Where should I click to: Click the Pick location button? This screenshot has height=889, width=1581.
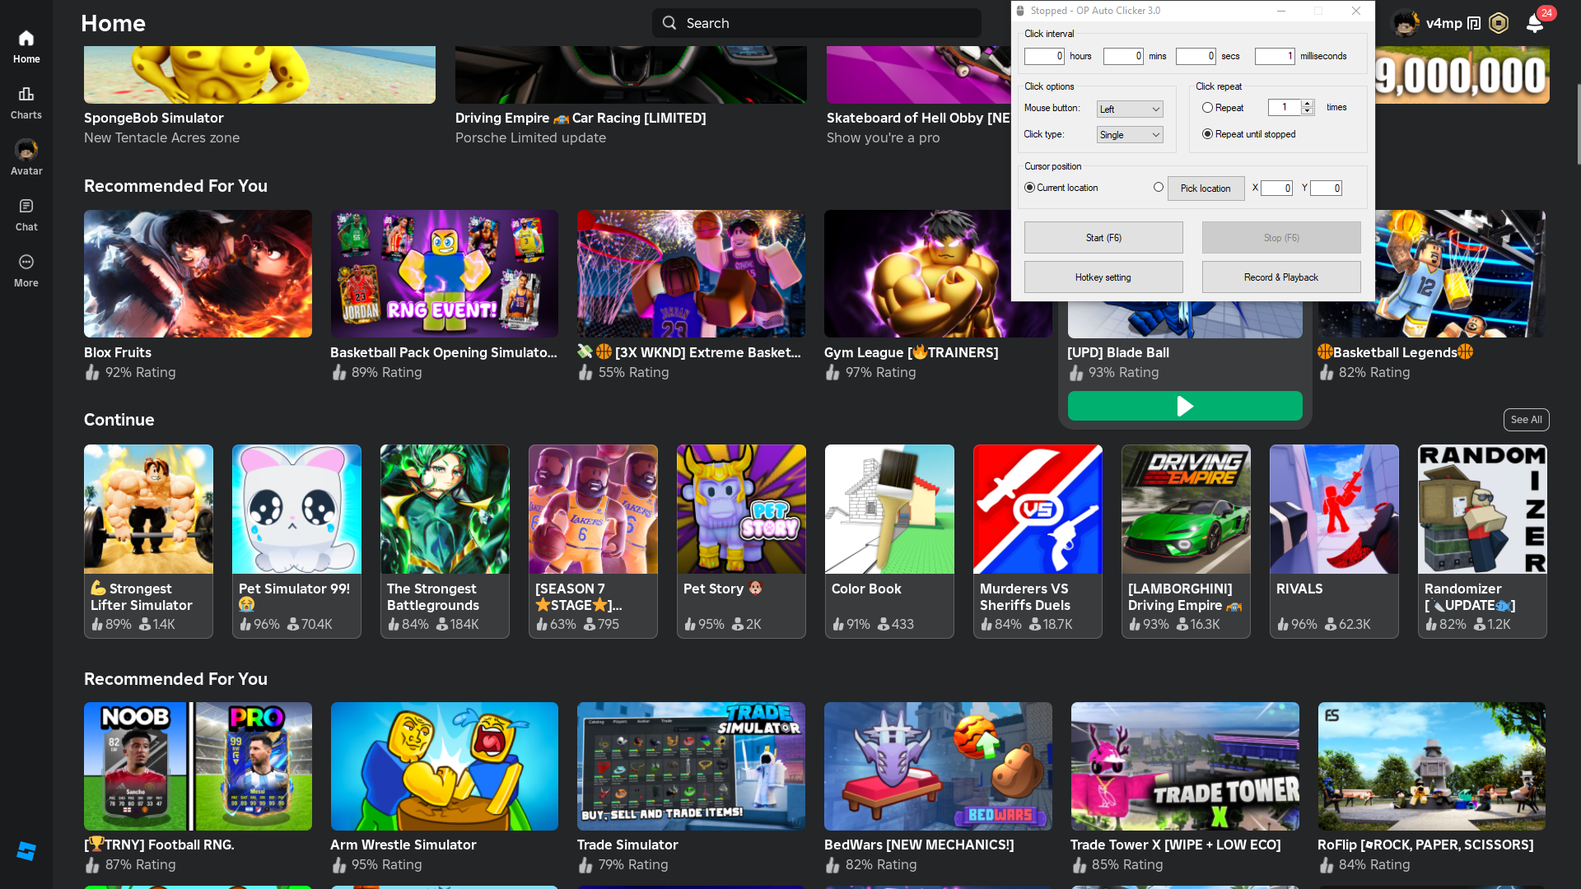pyautogui.click(x=1206, y=189)
